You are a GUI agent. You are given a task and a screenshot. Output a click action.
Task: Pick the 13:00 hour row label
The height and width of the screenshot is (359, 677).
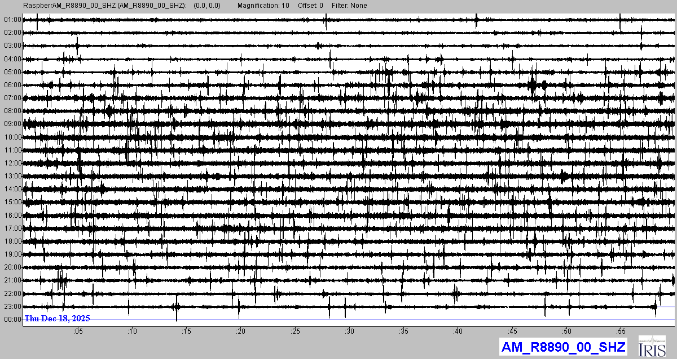(x=12, y=176)
